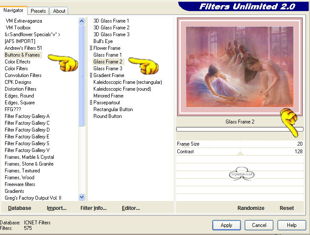Viewport: 310px width, 235px height.
Task: Select Filter Factory Gallery A
Action: tap(27, 116)
